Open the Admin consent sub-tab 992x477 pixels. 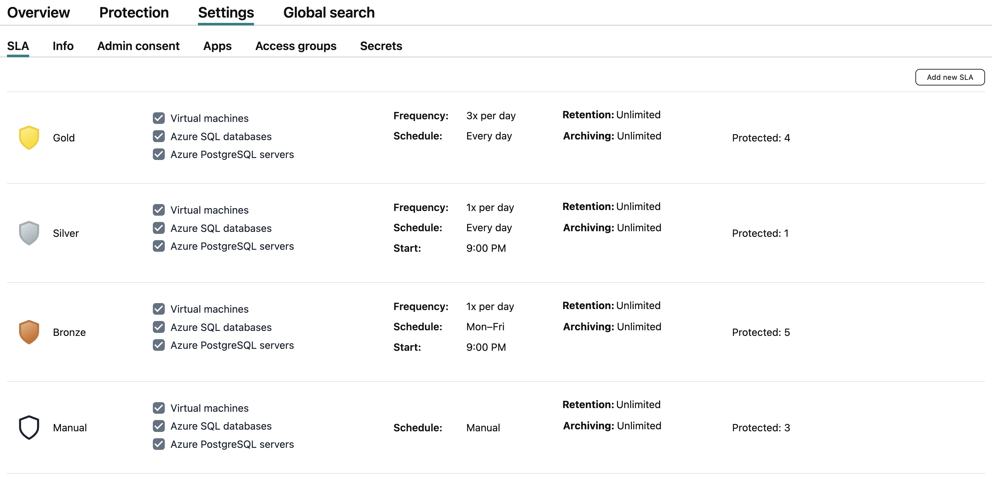[x=138, y=46]
